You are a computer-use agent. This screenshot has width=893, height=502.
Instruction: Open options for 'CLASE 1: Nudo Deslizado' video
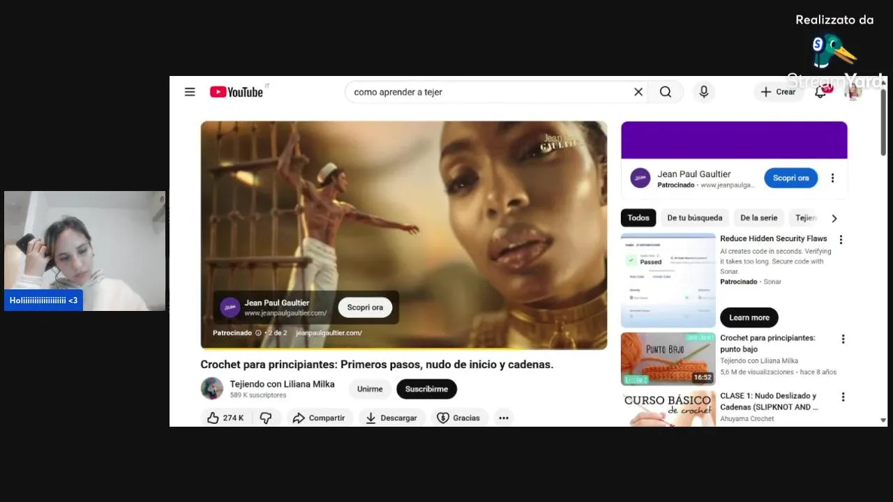pos(843,397)
